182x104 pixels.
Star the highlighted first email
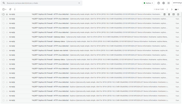pos(7,14)
